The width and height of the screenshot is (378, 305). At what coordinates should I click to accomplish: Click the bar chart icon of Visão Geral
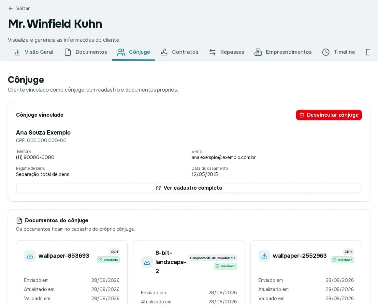point(17,52)
